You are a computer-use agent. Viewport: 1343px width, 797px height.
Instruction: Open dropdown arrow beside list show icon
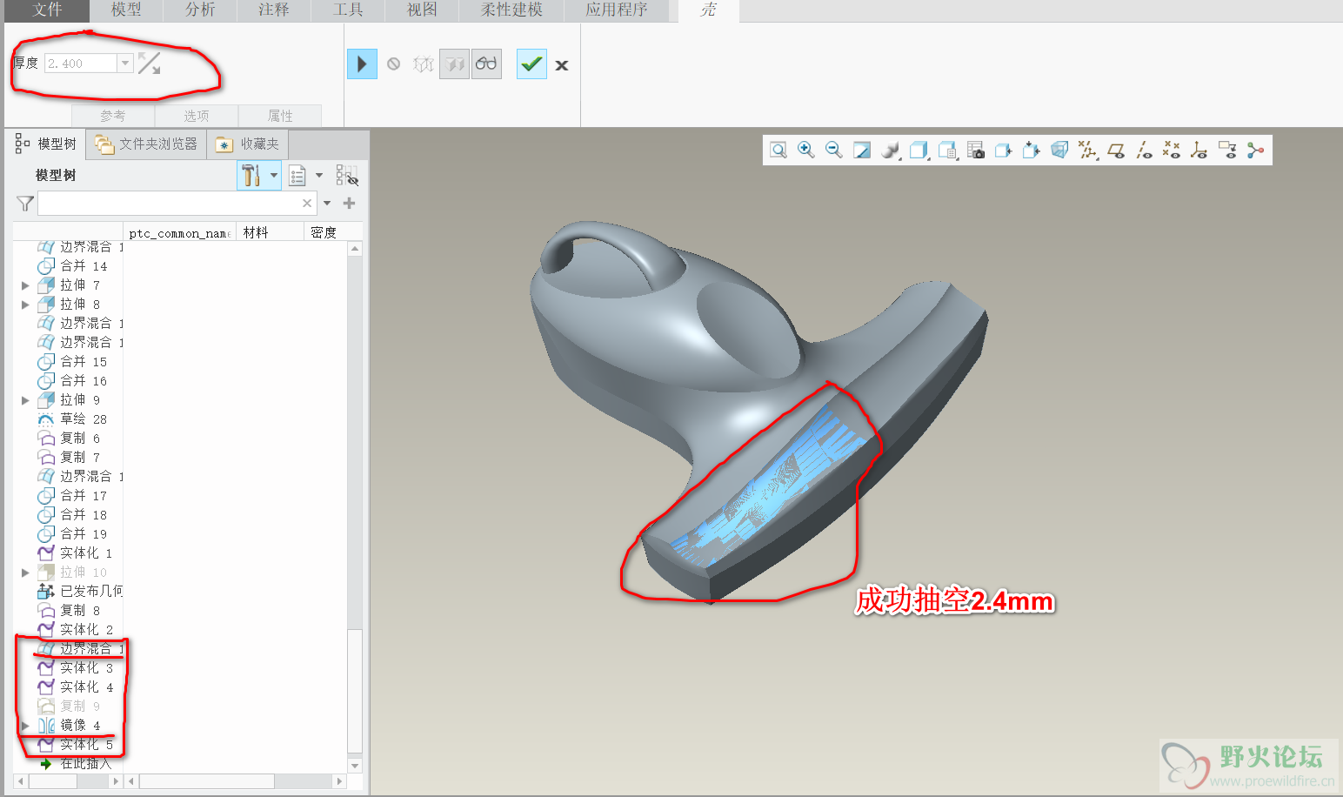(319, 175)
